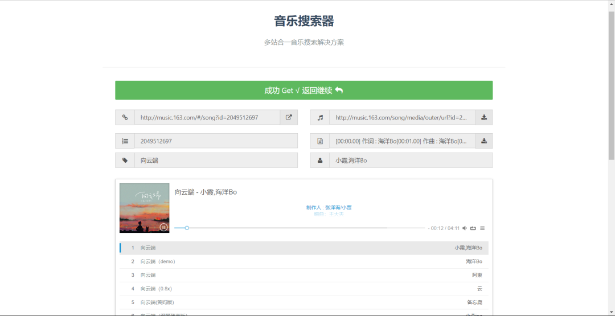Click the document icon beside the lyrics field
The height and width of the screenshot is (316, 615).
pyautogui.click(x=320, y=141)
